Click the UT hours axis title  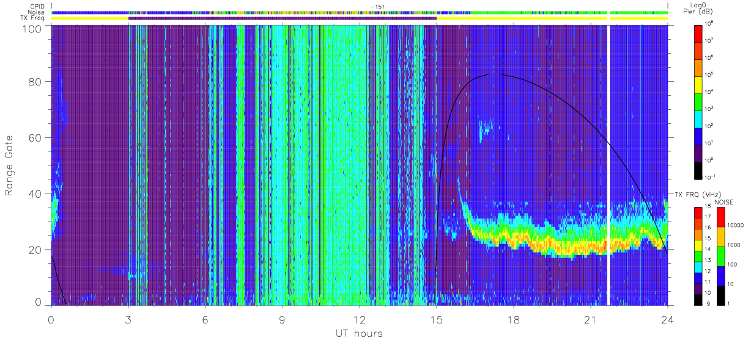359,334
